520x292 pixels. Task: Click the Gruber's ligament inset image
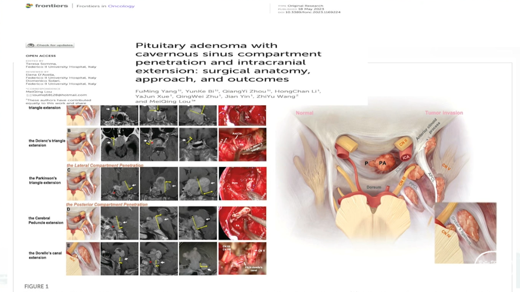(466, 233)
